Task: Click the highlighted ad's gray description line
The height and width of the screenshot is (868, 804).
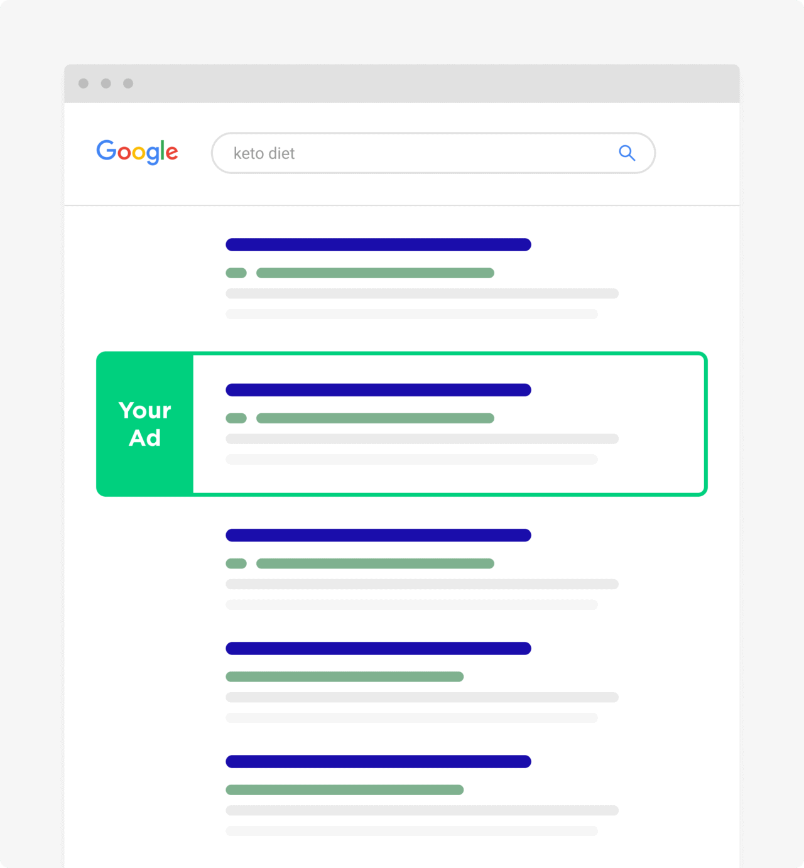Action: (422, 439)
